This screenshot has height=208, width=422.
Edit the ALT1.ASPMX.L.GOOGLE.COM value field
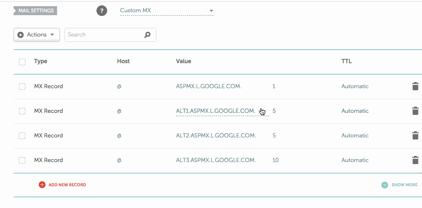(216, 111)
